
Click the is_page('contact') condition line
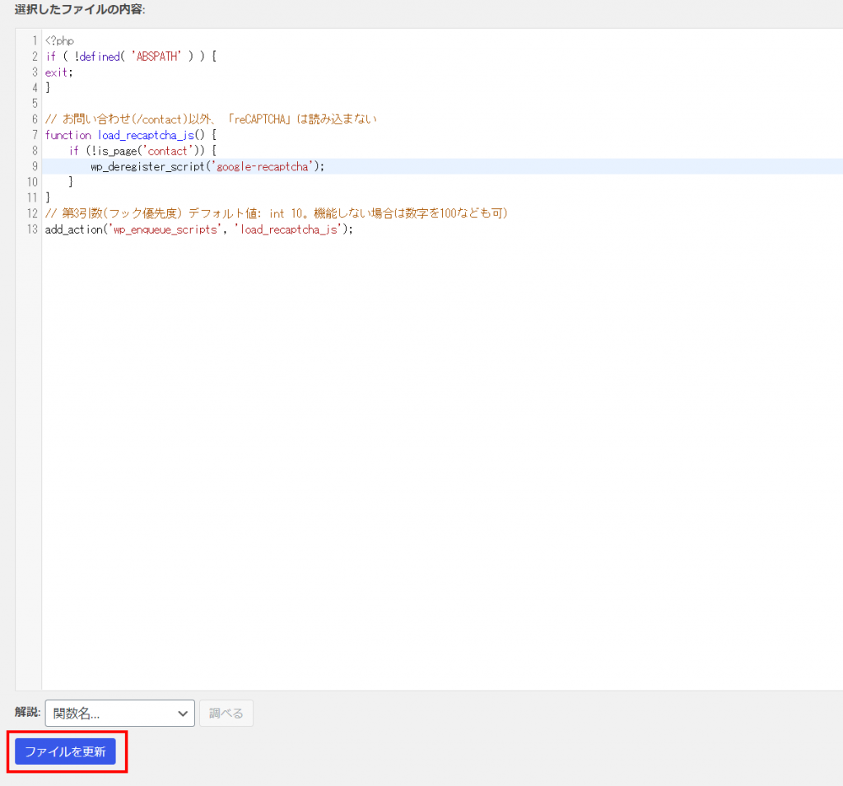[x=142, y=151]
